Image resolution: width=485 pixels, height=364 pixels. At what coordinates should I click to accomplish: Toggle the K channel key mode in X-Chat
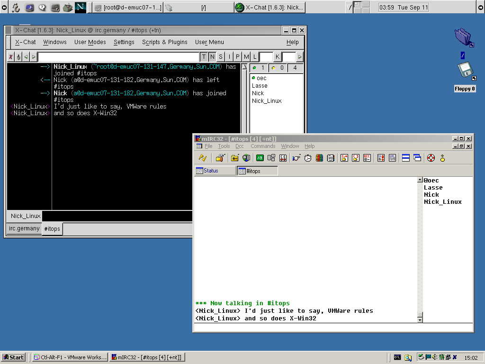278,57
